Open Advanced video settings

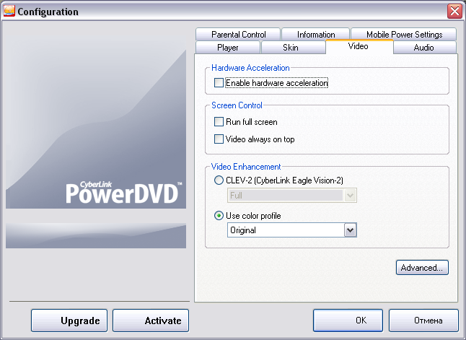[422, 267]
